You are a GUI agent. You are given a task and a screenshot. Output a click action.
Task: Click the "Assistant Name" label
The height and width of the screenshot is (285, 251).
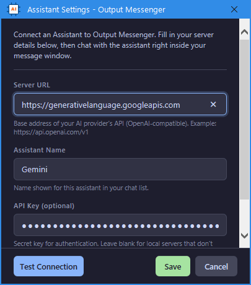tap(40, 150)
